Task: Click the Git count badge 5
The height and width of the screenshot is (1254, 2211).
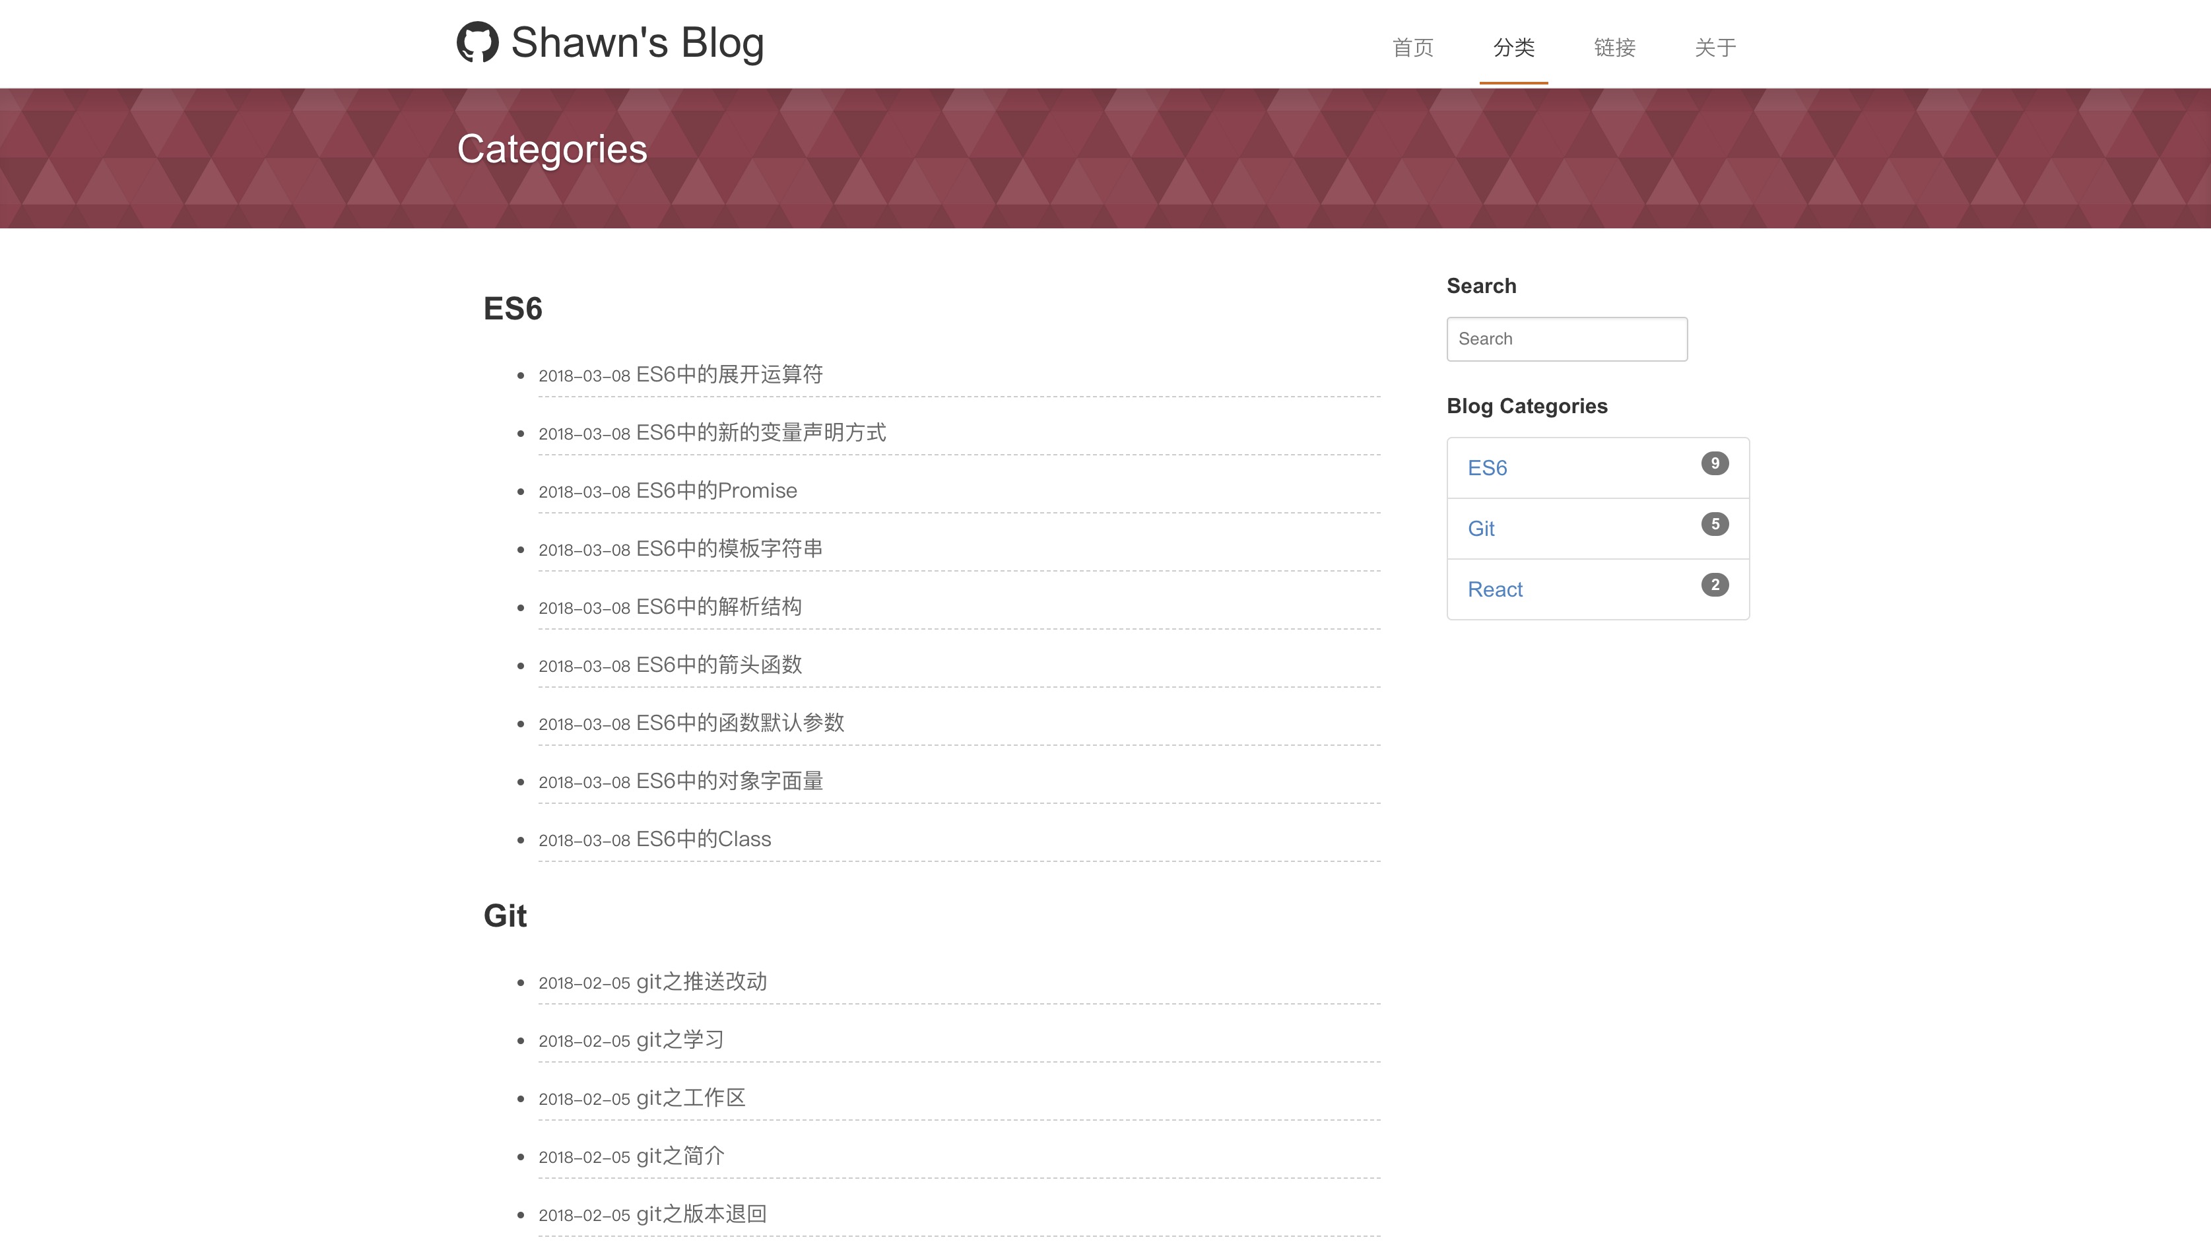Action: coord(1714,525)
